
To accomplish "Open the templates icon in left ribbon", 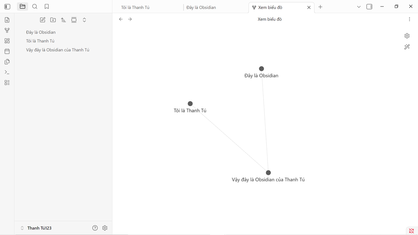I will pyautogui.click(x=7, y=62).
